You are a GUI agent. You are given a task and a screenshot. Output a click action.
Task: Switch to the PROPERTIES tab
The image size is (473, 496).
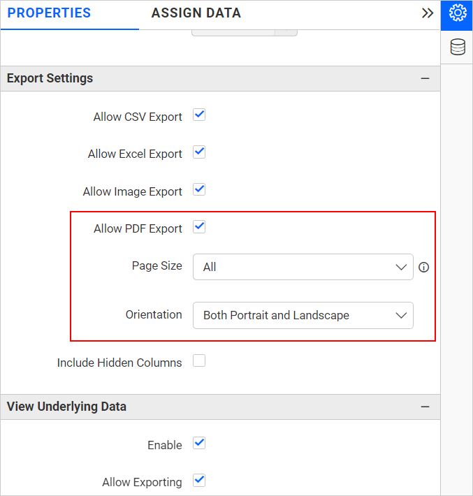click(x=49, y=13)
